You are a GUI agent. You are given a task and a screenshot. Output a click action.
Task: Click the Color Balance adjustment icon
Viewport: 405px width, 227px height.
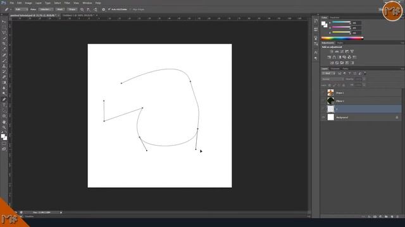(x=334, y=57)
